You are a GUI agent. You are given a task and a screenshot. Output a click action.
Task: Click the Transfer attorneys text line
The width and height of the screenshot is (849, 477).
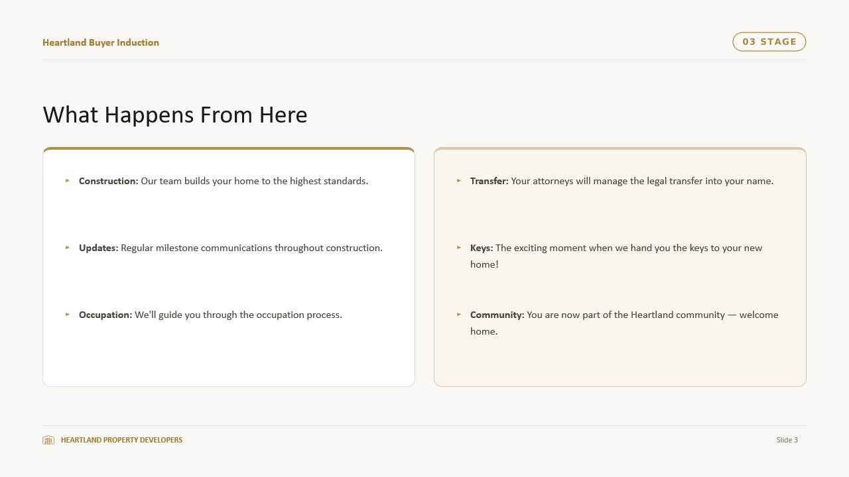pyautogui.click(x=622, y=181)
